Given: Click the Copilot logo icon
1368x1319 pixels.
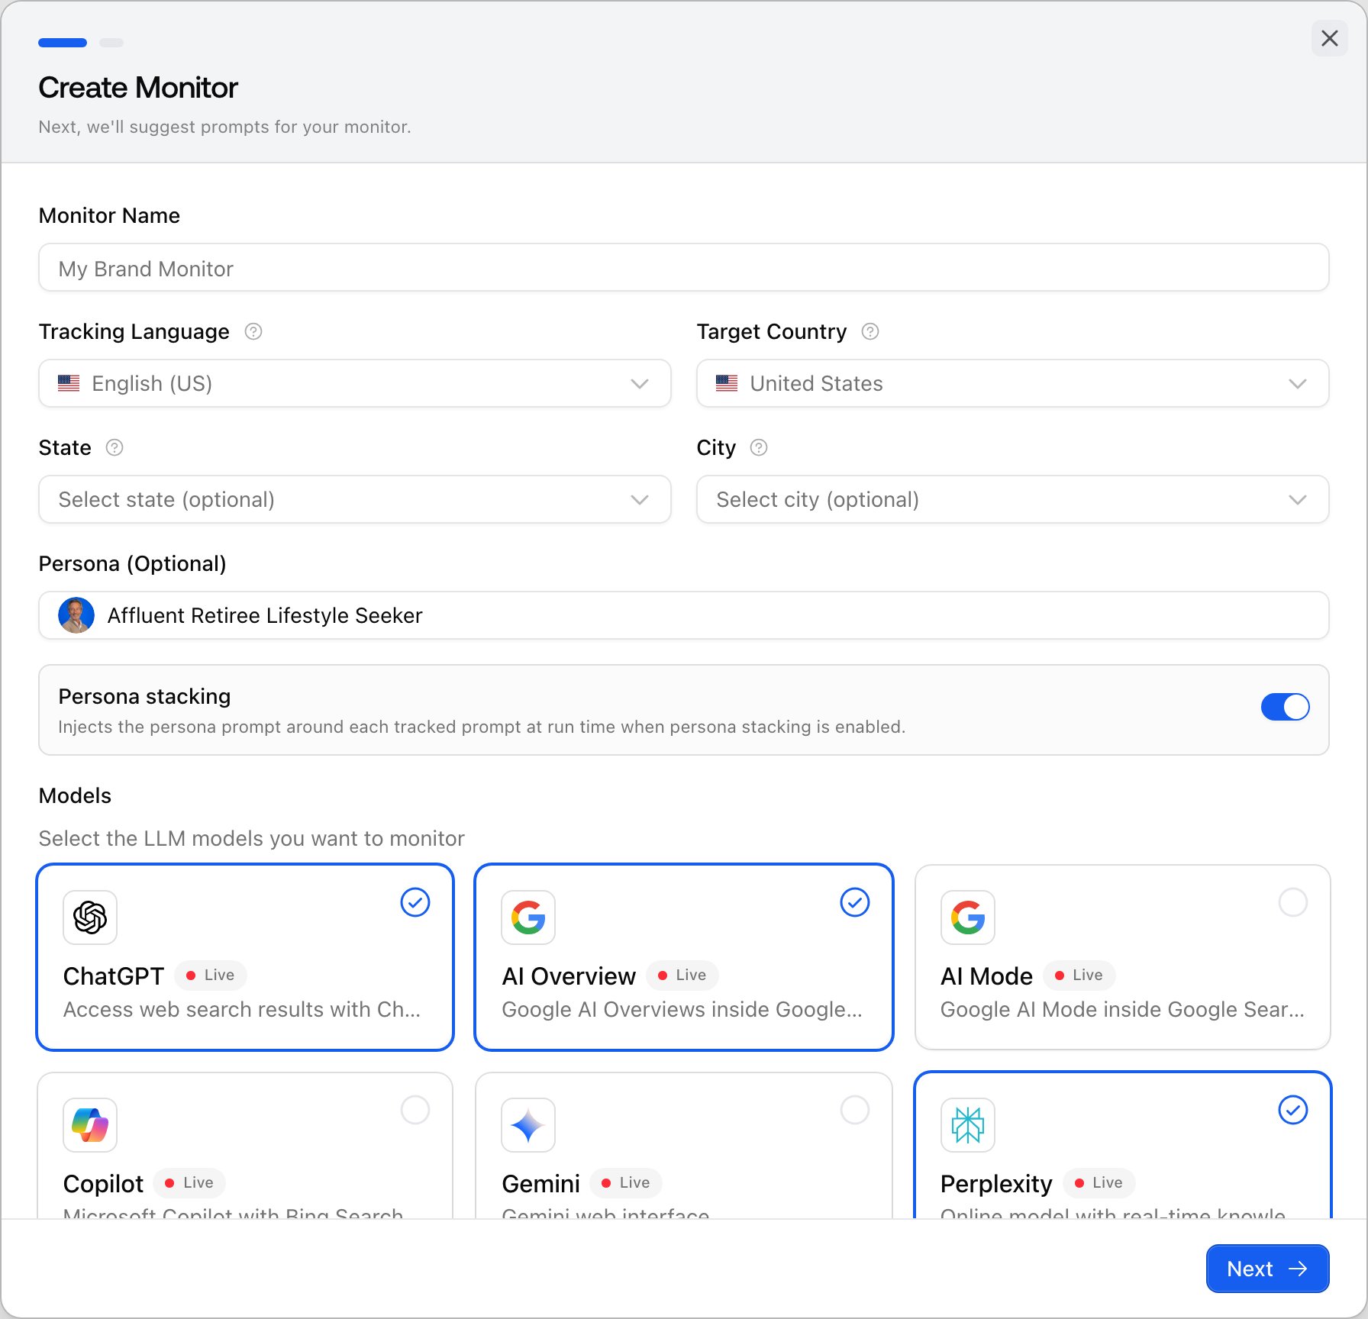Looking at the screenshot, I should click(90, 1125).
